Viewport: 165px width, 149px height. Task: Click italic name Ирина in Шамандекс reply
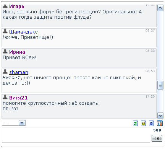[10, 37]
